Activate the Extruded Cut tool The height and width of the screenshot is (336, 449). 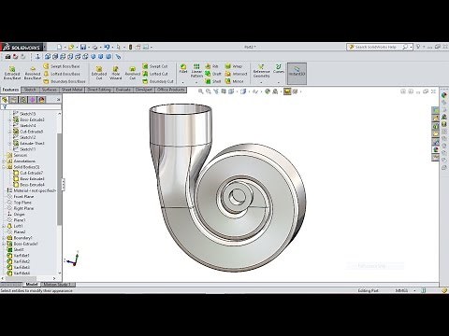coord(99,73)
